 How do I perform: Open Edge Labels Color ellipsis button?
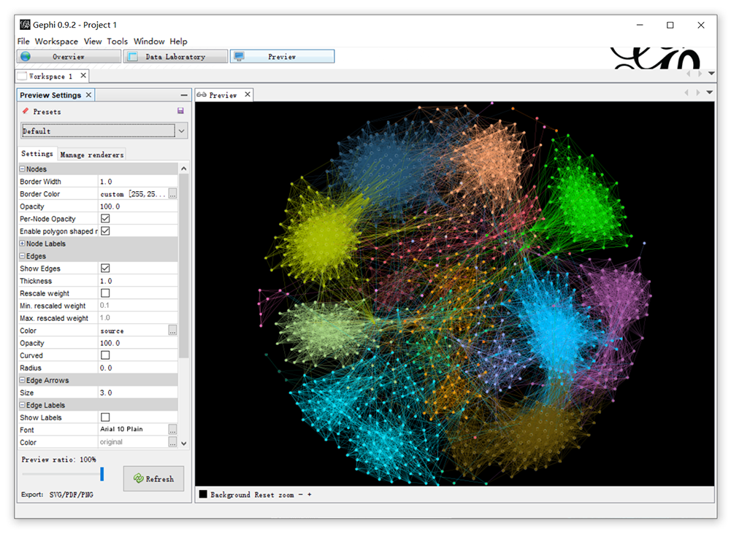click(172, 442)
